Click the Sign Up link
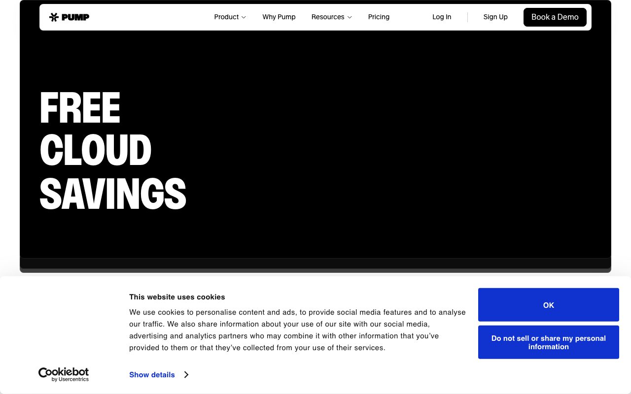Screen dimensions: 631x394 [x=495, y=17]
